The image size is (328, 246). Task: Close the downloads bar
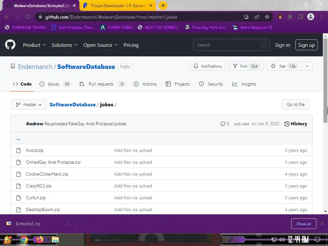pyautogui.click(x=322, y=224)
